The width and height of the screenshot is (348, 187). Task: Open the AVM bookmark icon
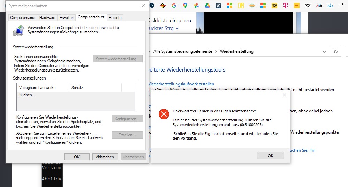(319, 6)
